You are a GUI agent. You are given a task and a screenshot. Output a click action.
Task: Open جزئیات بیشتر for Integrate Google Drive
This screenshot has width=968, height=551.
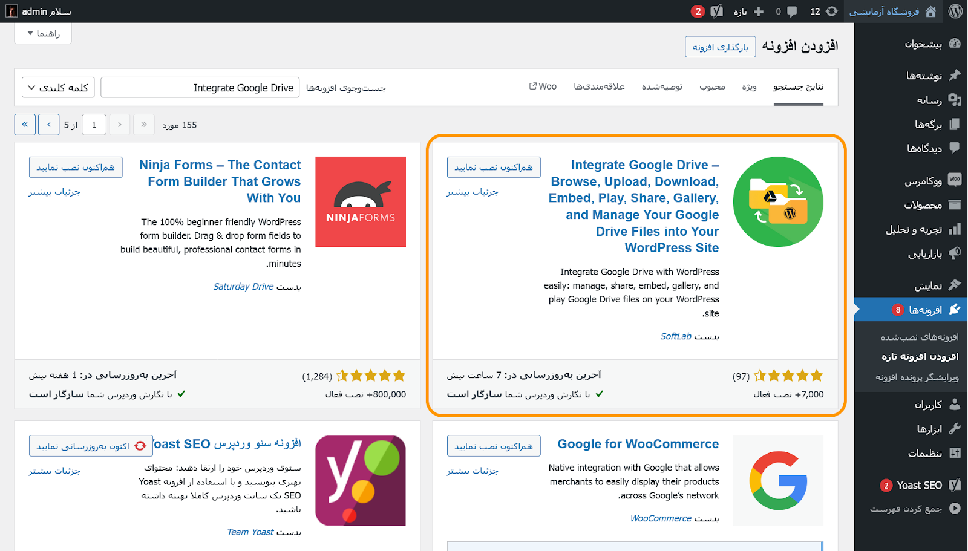pyautogui.click(x=473, y=192)
